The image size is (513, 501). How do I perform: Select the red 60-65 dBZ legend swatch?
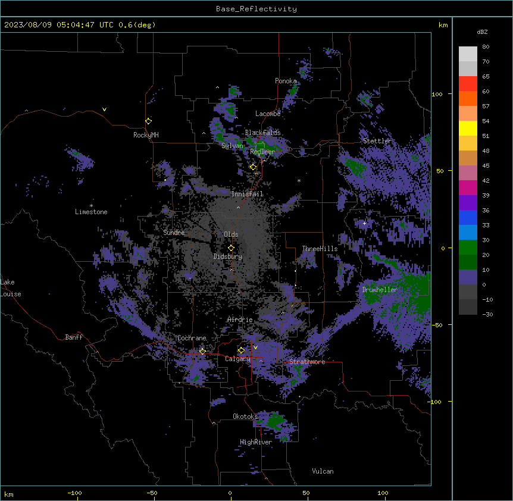click(x=468, y=84)
